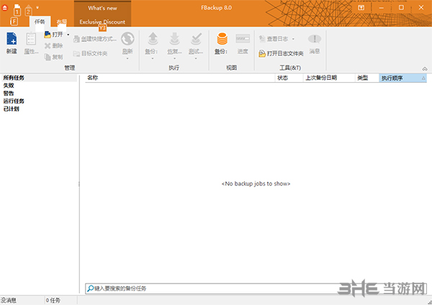Click the 新建 new backup job icon

(12, 39)
